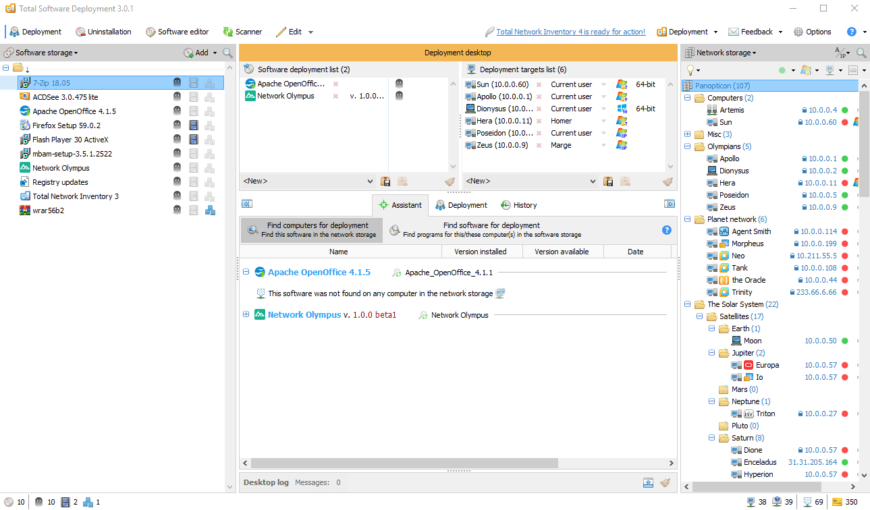Click the blue blocks icon for wrar56b2
The width and height of the screenshot is (870, 510).
[x=210, y=210]
